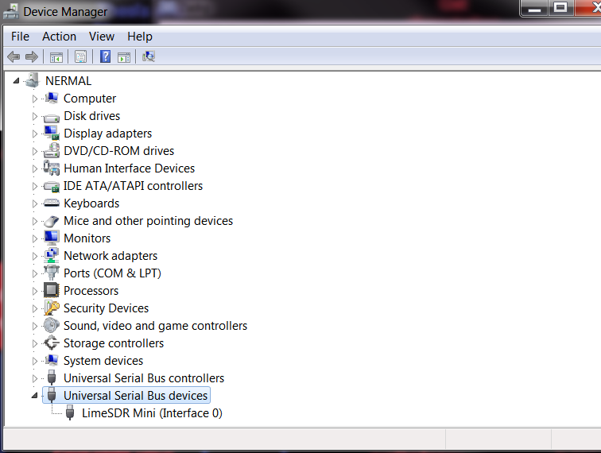Click the Computer category icon
601x453 pixels.
pyautogui.click(x=52, y=98)
